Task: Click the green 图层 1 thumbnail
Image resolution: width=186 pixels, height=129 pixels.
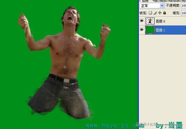Action: 150,30
